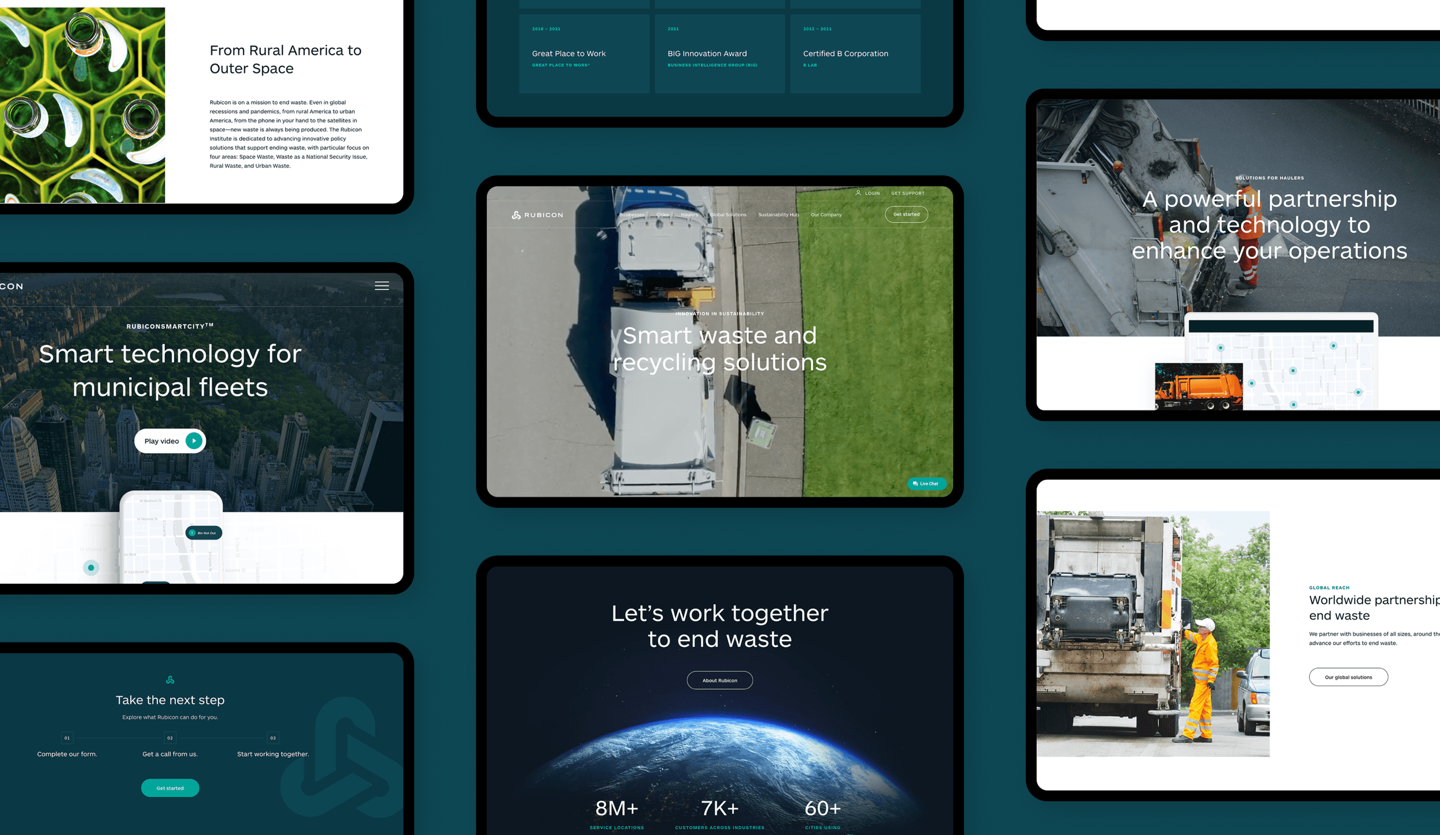Click the 2012 – 2021 date label
1440x835 pixels.
(817, 29)
